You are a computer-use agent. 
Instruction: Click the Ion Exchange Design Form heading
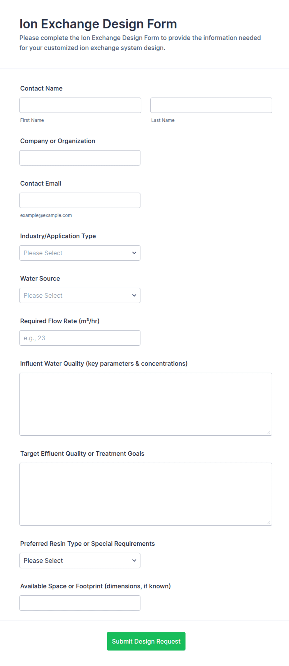pyautogui.click(x=98, y=24)
